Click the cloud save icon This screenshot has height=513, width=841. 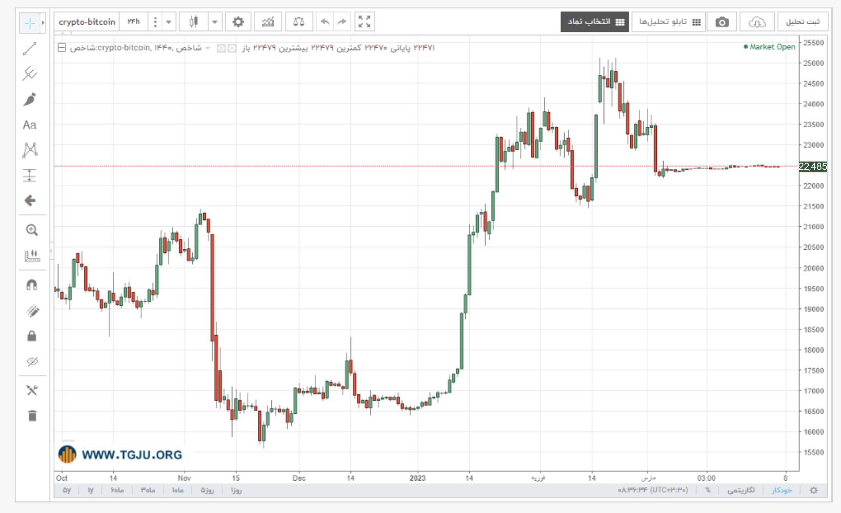[757, 22]
